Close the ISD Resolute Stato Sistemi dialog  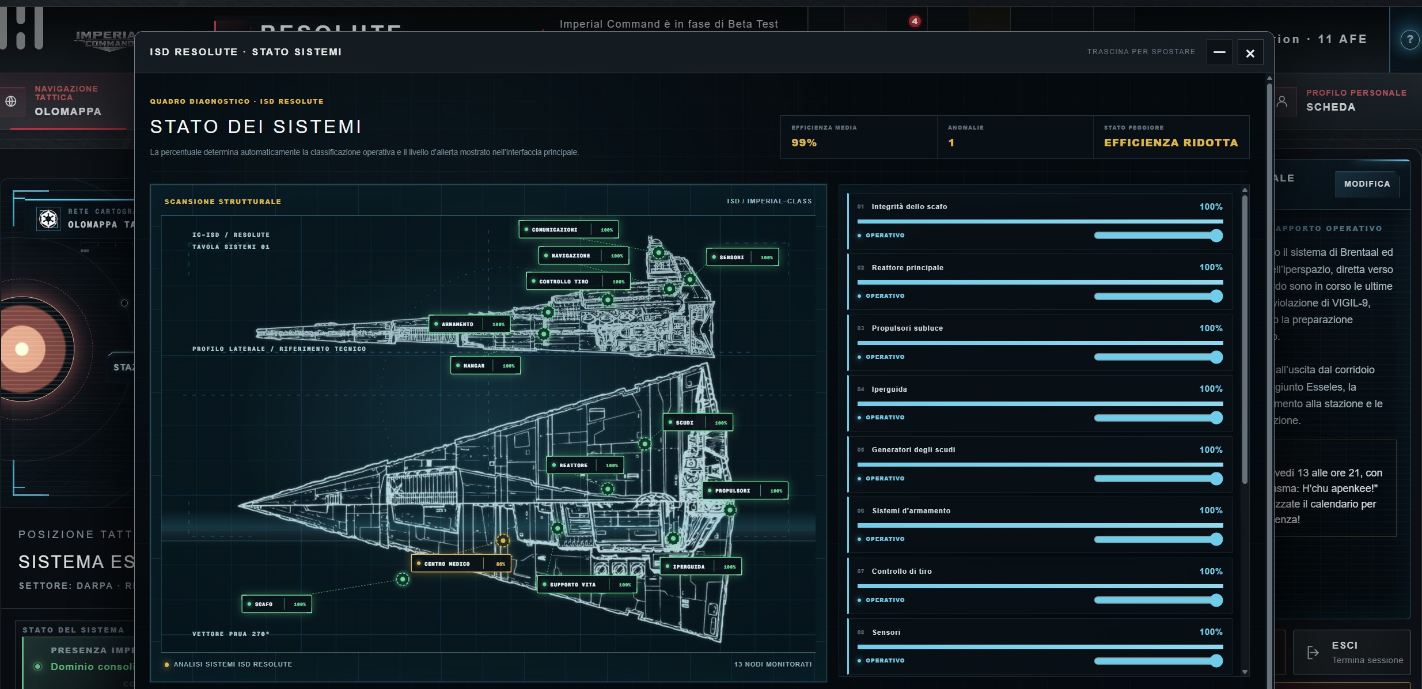click(x=1250, y=53)
